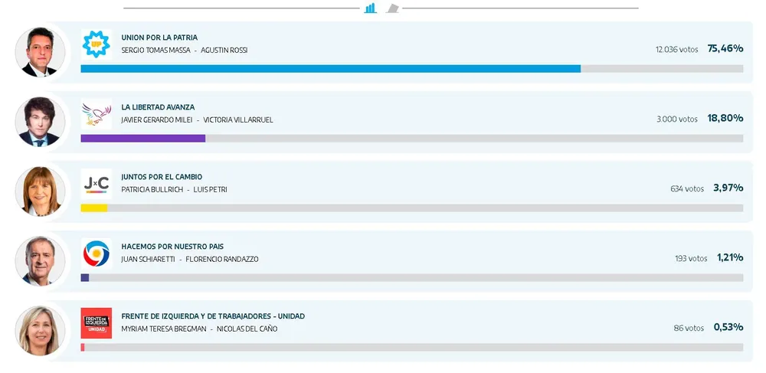The width and height of the screenshot is (766, 373).
Task: Click Hacemos por Nuestro Pais logo
Action: click(x=97, y=254)
